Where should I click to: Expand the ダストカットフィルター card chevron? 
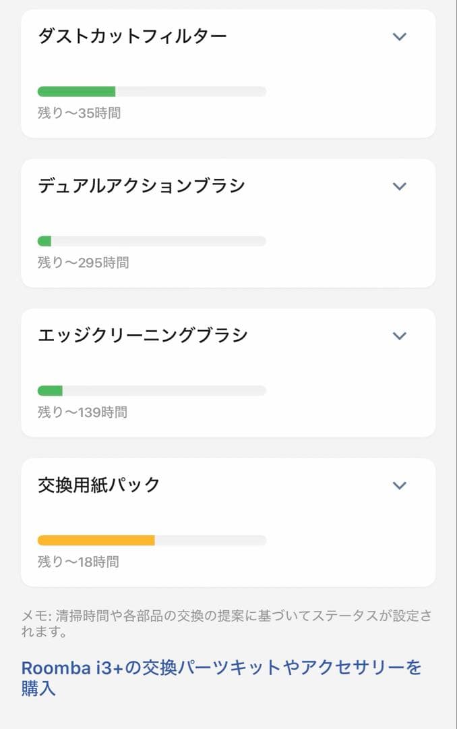399,36
